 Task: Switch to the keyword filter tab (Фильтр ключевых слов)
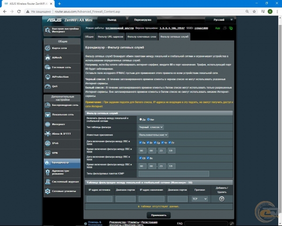[141, 37]
